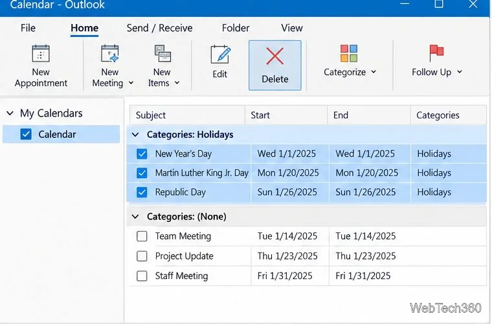Image resolution: width=492 pixels, height=325 pixels.
Task: Click start date Mon 1/20/2025
Action: (x=288, y=173)
